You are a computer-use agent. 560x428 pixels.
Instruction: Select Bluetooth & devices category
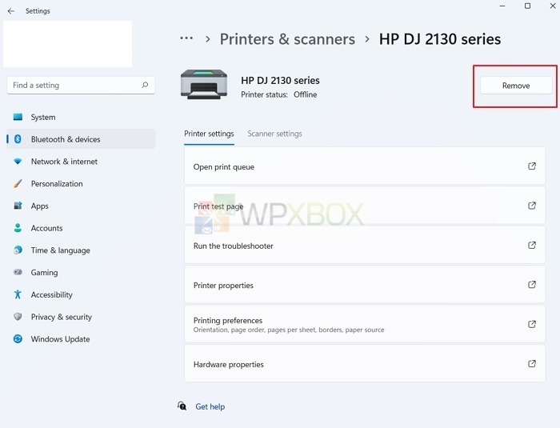click(x=81, y=139)
